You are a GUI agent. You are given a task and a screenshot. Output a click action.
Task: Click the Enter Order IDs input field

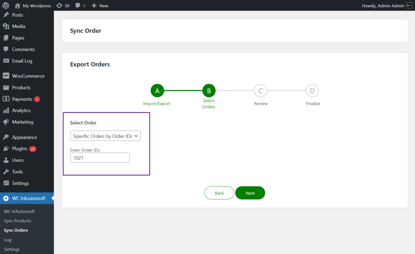(100, 158)
